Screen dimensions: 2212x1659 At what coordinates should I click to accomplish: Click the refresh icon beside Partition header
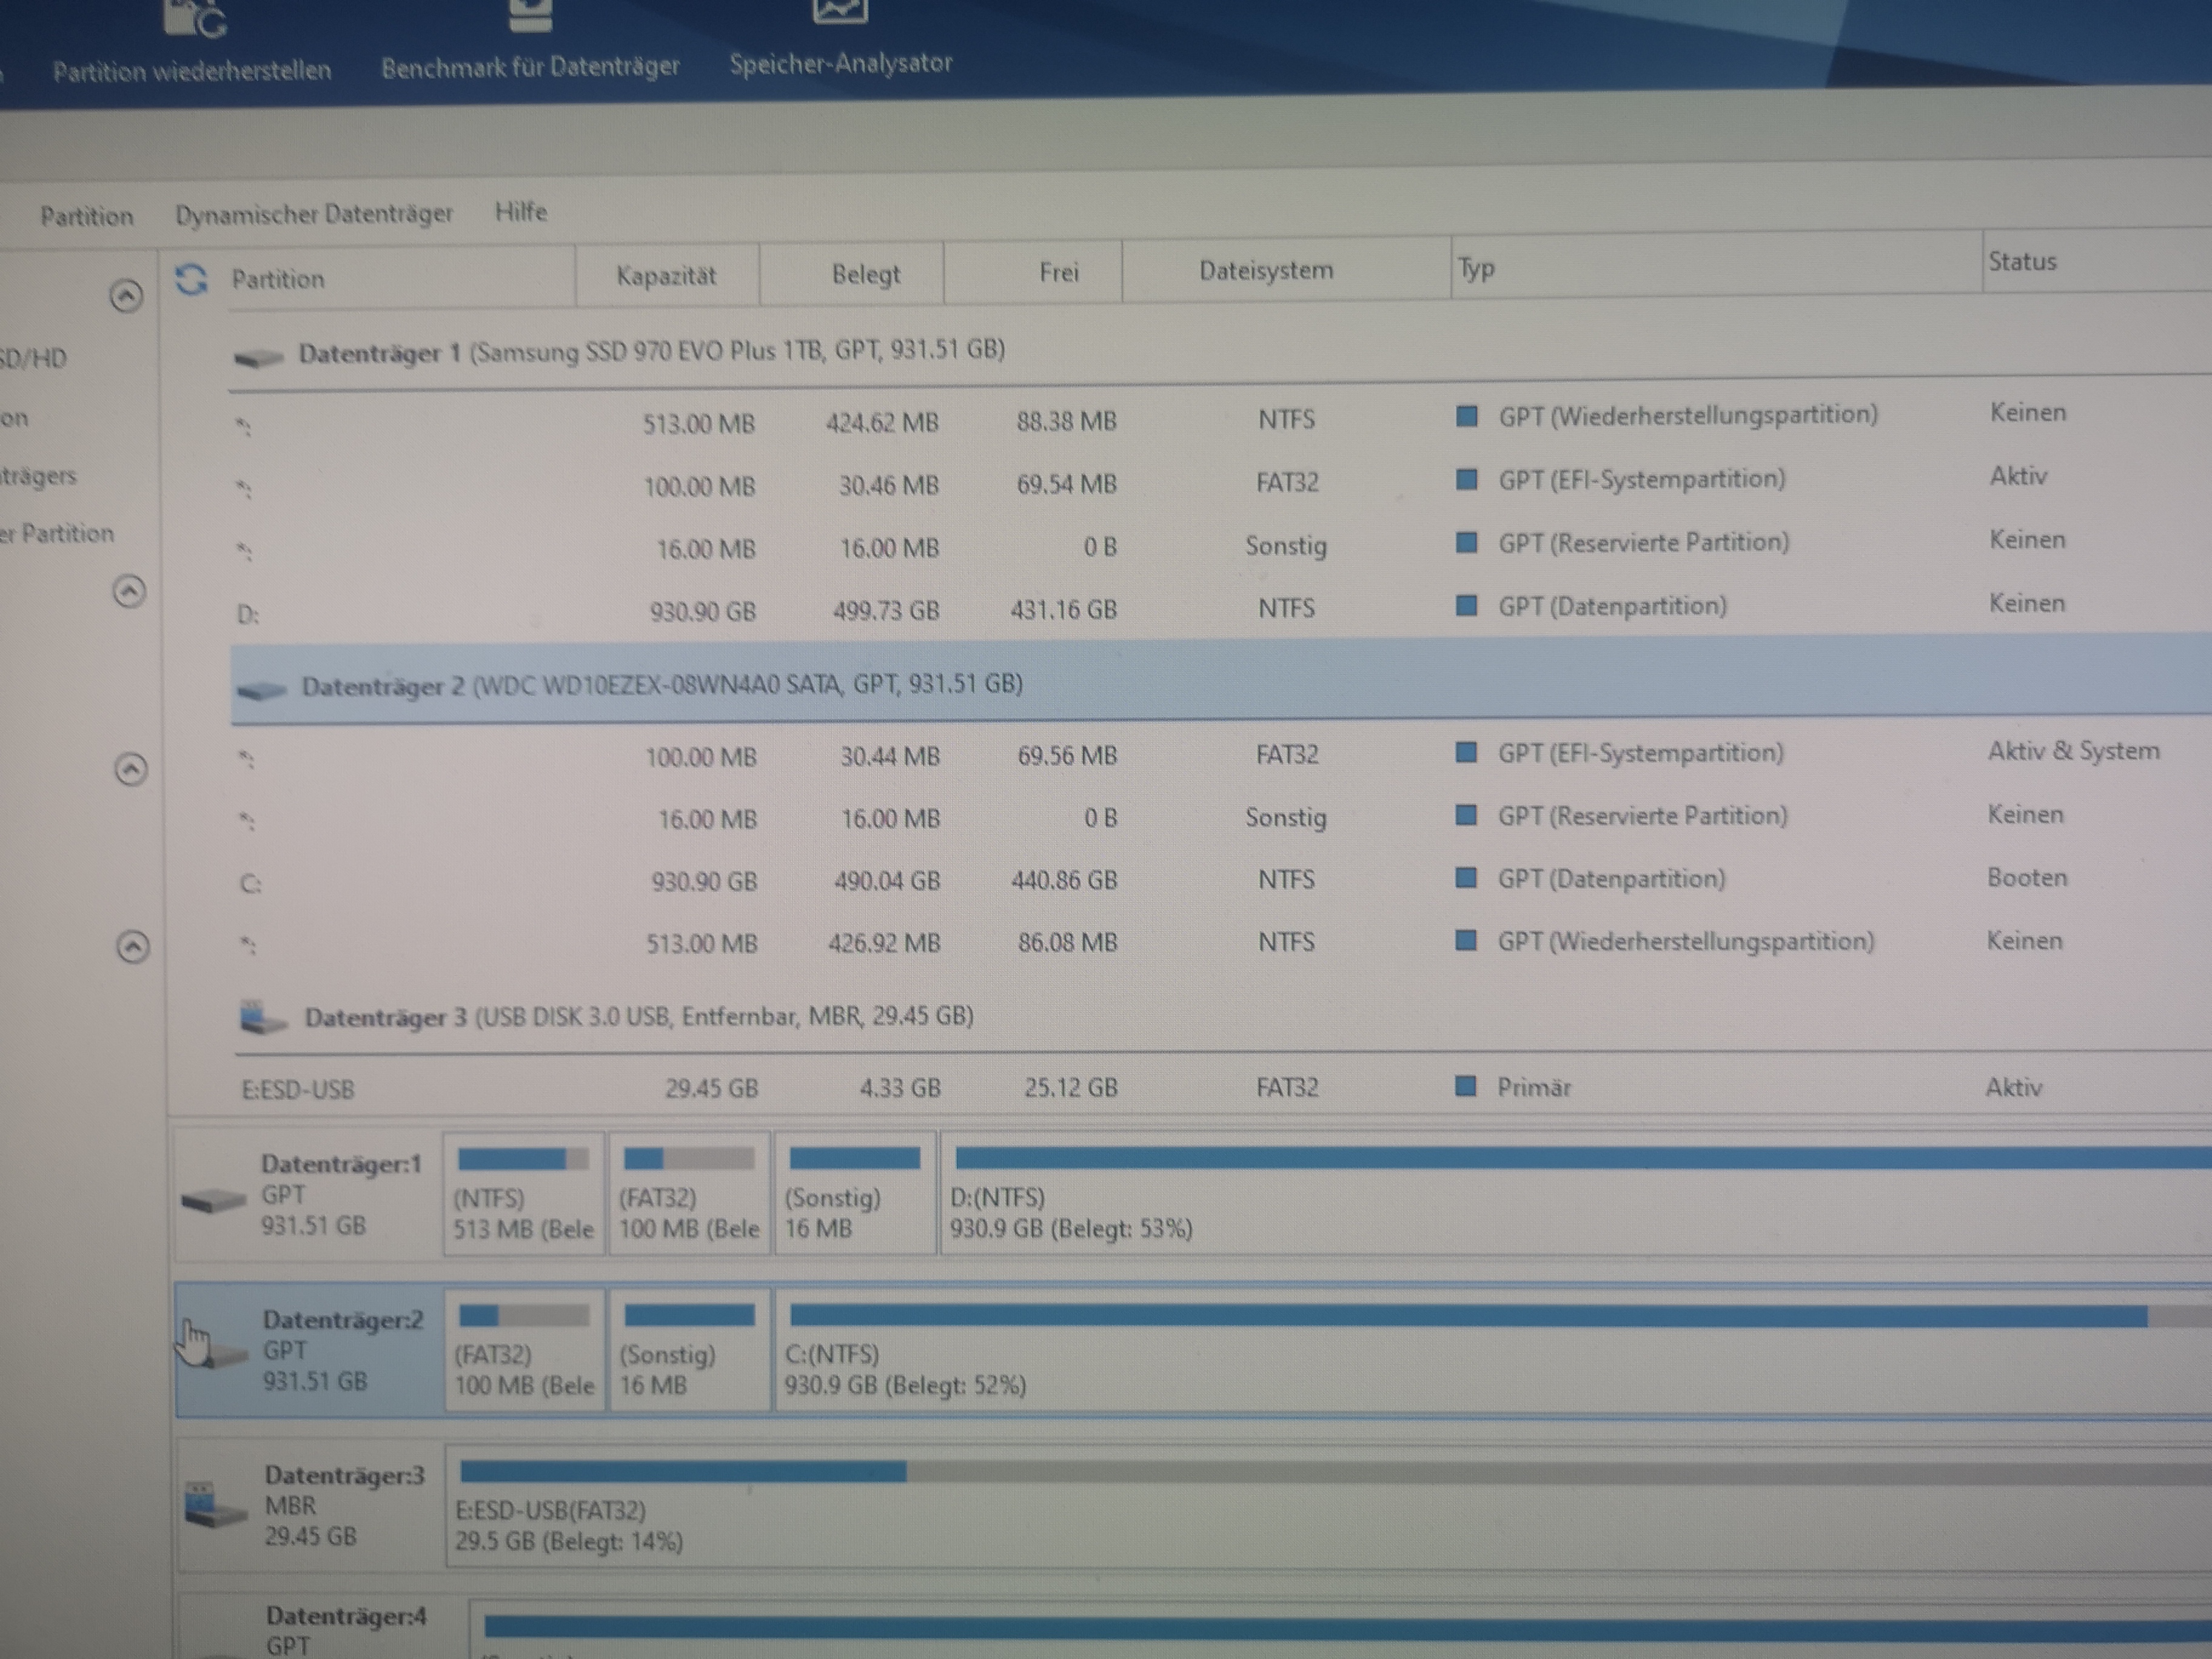tap(191, 279)
